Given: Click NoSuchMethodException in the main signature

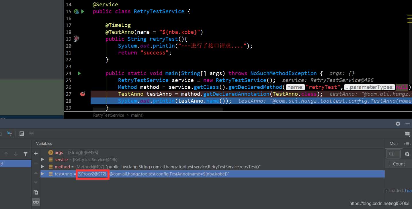Looking at the screenshot, I should tap(284, 73).
